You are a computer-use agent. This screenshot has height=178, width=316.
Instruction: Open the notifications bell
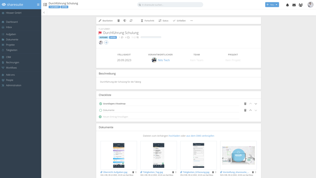coord(288,5)
